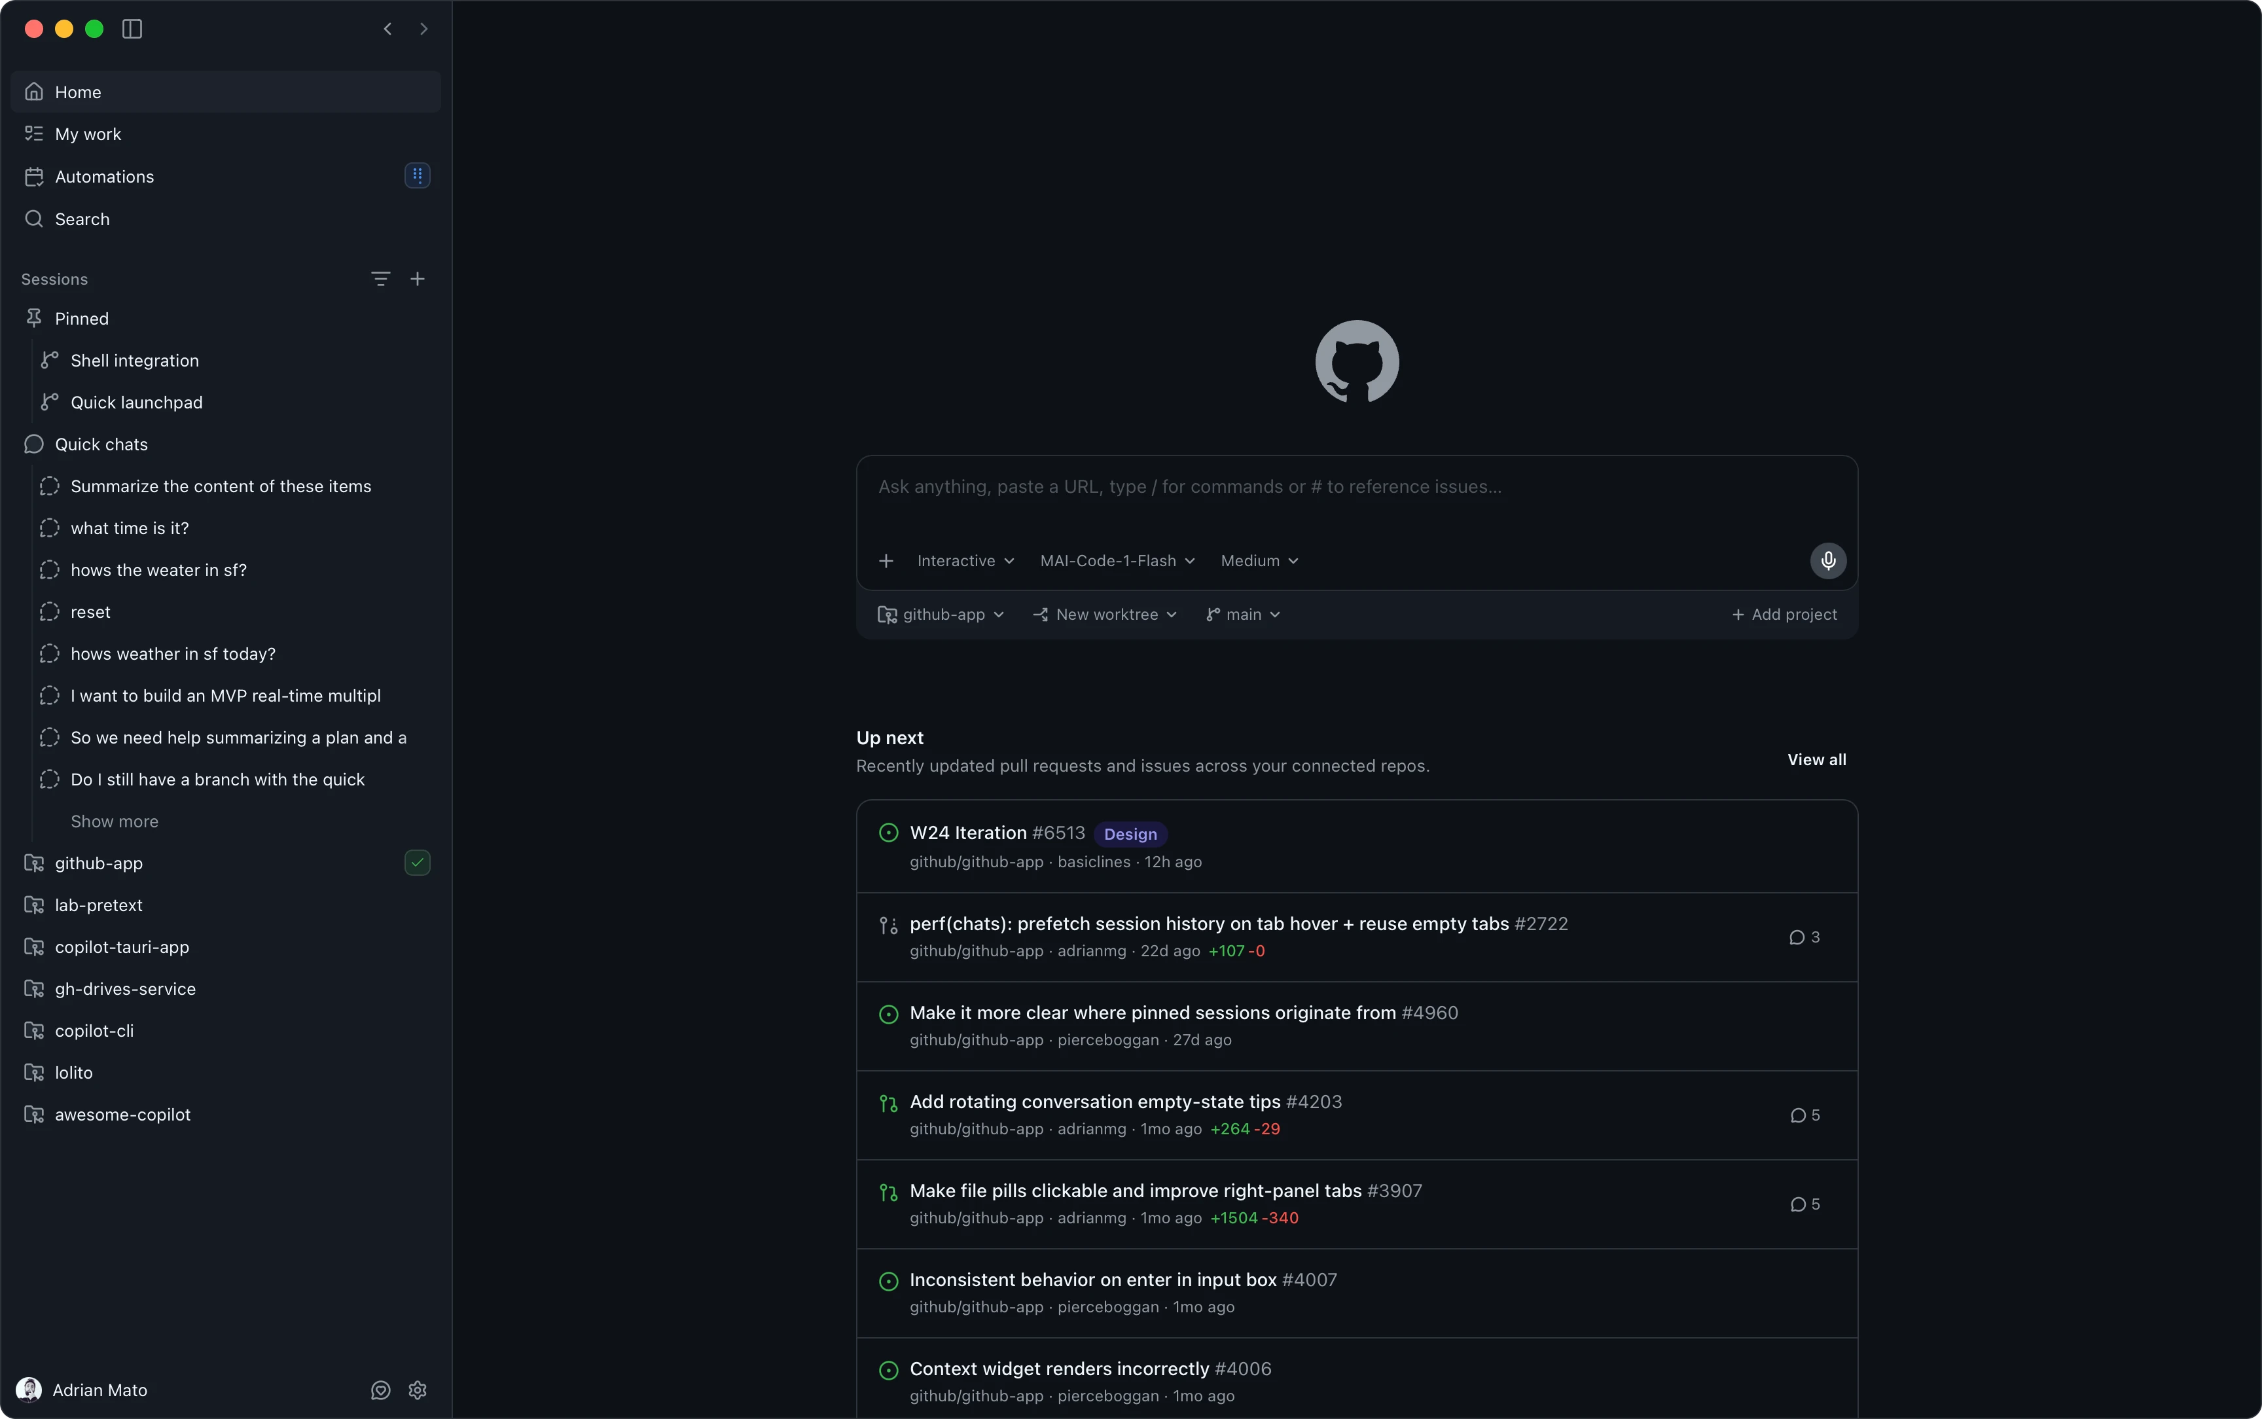Viewport: 2262px width, 1419px height.
Task: Open the main branch dropdown
Action: tap(1243, 615)
